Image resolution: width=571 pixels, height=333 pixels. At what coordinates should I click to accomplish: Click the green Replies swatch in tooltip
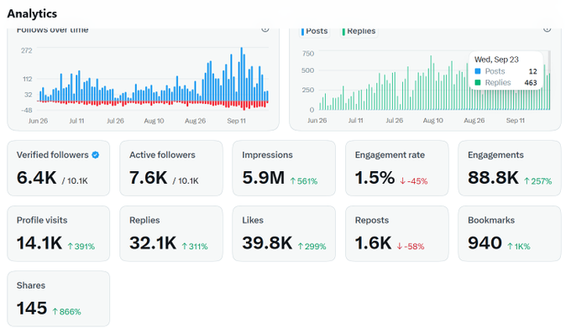(478, 82)
